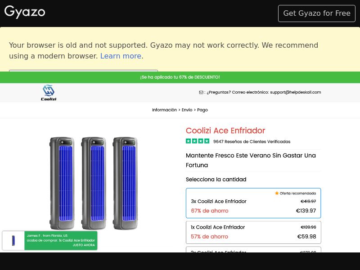Screen dimensions: 360x270
Task: Click the €139.97 price text
Action: point(306,211)
